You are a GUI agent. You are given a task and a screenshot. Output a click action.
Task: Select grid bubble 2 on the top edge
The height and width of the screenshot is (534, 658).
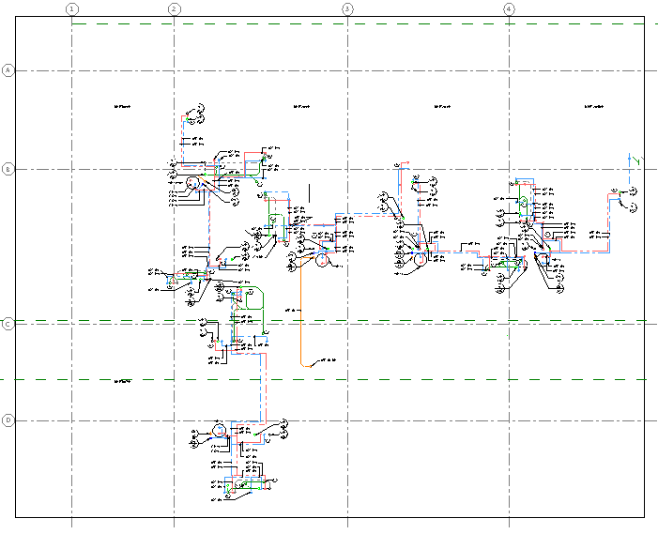pyautogui.click(x=175, y=8)
